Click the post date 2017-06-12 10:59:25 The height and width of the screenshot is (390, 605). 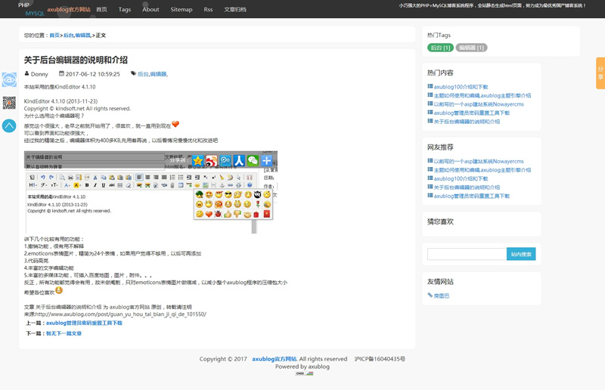(x=92, y=74)
